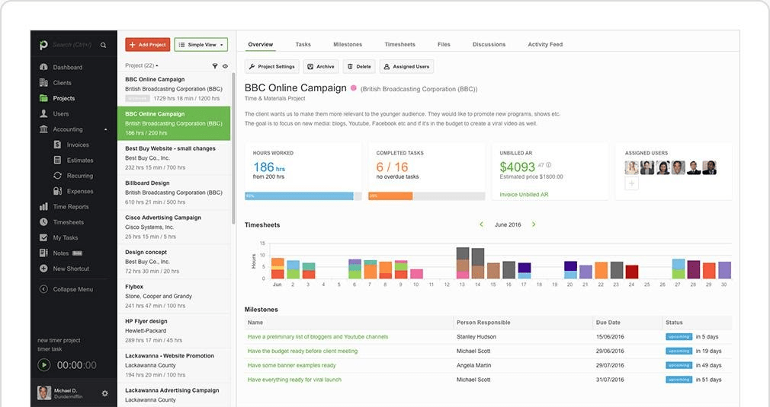Image resolution: width=770 pixels, height=407 pixels.
Task: Go to next month in Timesheets chart
Action: (x=534, y=224)
